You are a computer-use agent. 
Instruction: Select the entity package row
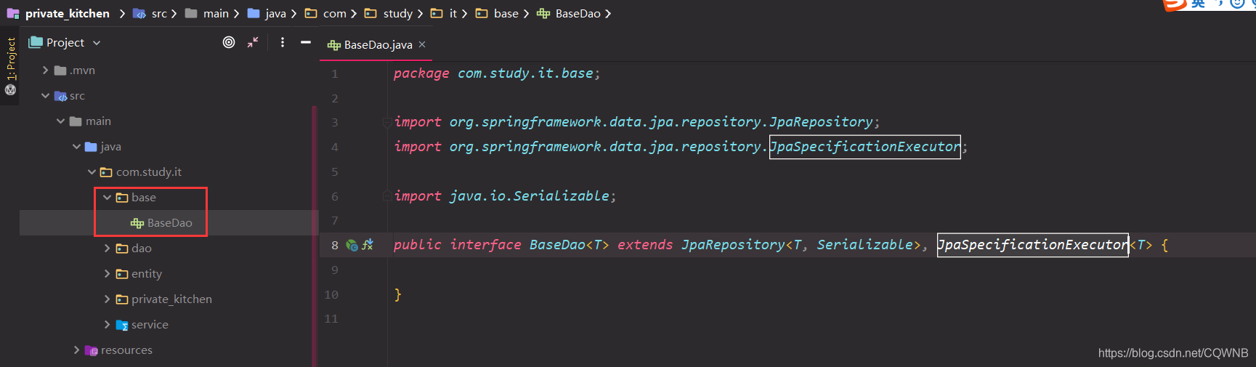[169, 274]
